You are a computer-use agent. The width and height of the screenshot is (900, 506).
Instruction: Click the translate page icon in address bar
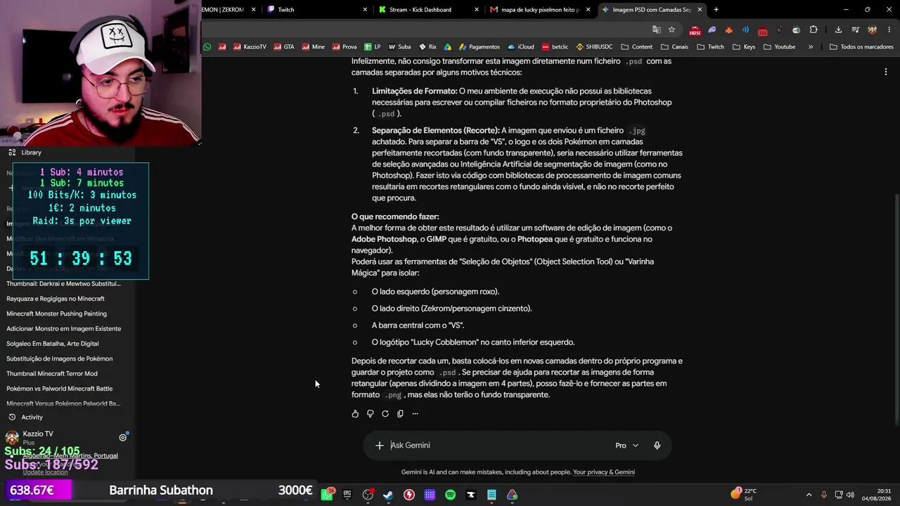tap(656, 30)
